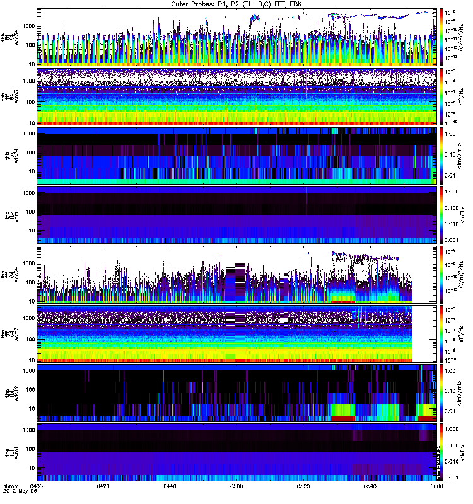Click the color bar of thc fff edc34 panel
Screen dimensions: 473x504
(441, 275)
